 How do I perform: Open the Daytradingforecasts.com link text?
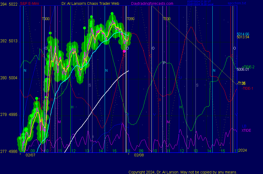coord(152,3)
